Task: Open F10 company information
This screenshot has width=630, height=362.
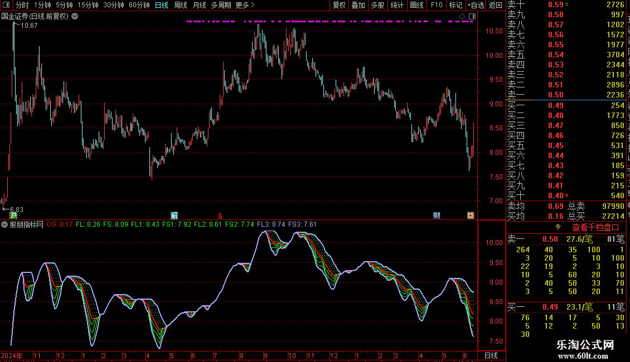Action: (x=437, y=5)
